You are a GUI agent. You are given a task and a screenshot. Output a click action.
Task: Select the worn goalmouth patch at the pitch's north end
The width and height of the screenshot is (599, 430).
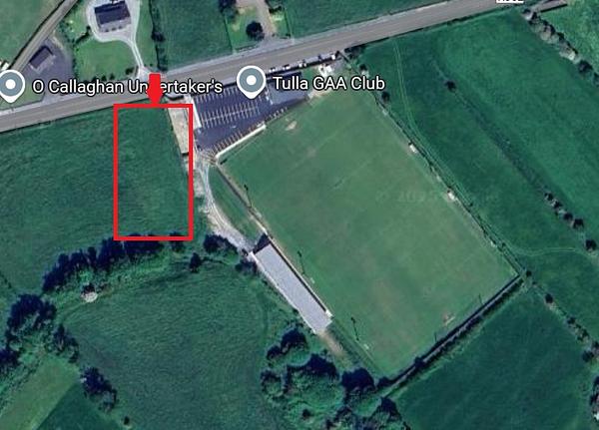click(292, 126)
